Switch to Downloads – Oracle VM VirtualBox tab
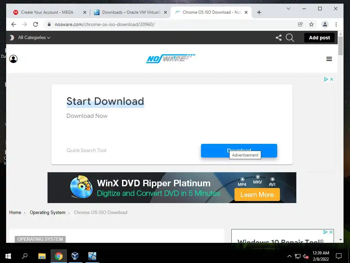This screenshot has height=263, width=350. 131,12
